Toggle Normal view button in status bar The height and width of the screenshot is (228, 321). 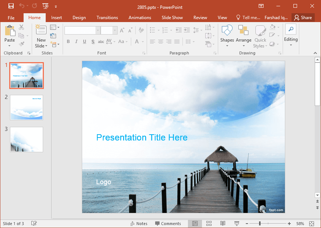195,224
